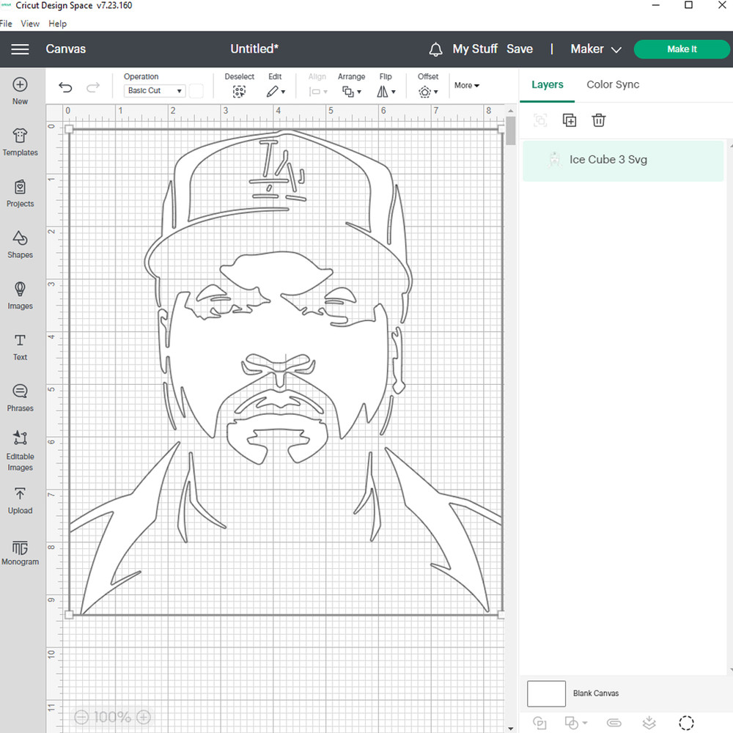Duplicate the selected layer
This screenshot has height=733, width=733.
click(570, 120)
